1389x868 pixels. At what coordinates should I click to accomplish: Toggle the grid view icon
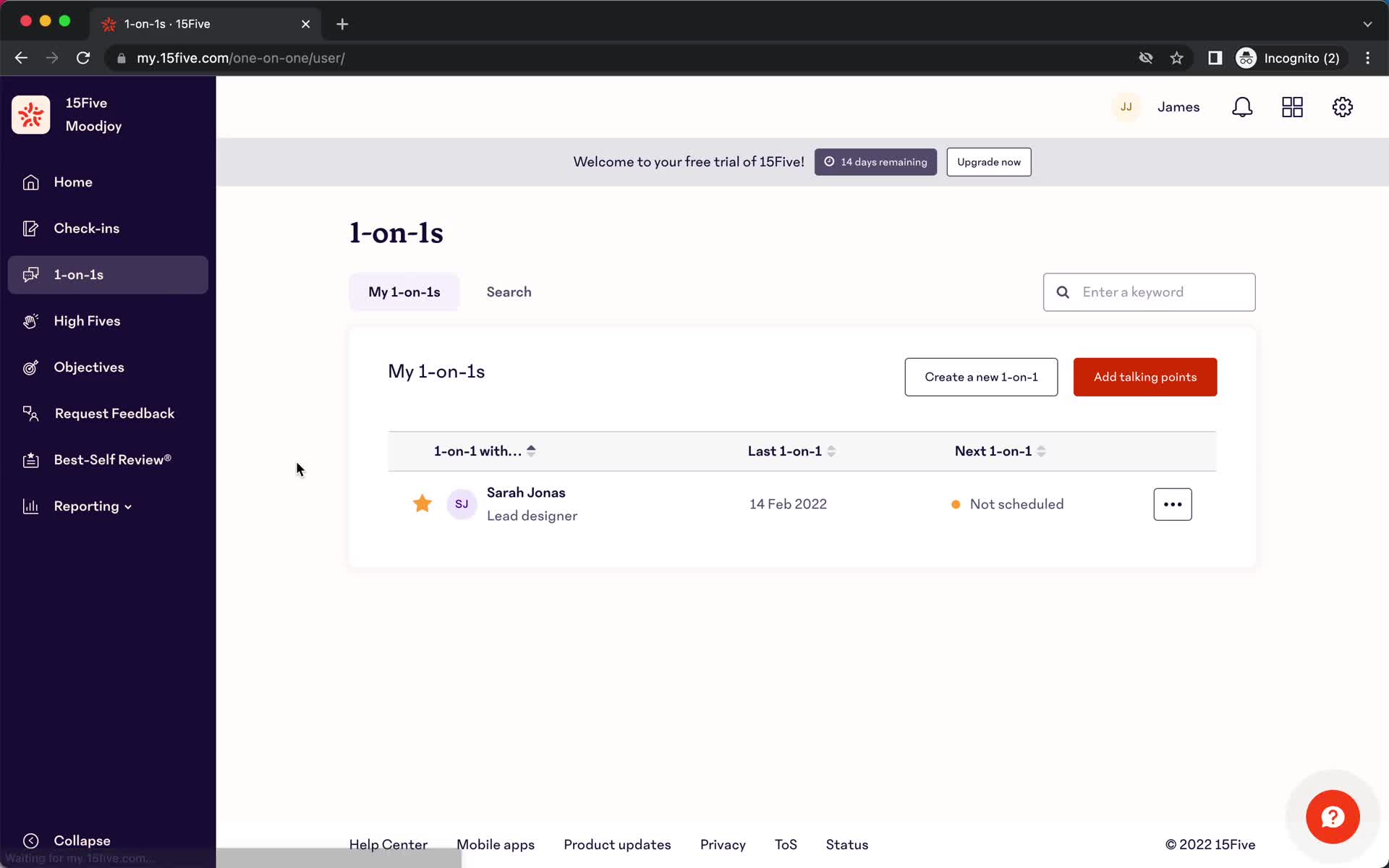[x=1293, y=107]
